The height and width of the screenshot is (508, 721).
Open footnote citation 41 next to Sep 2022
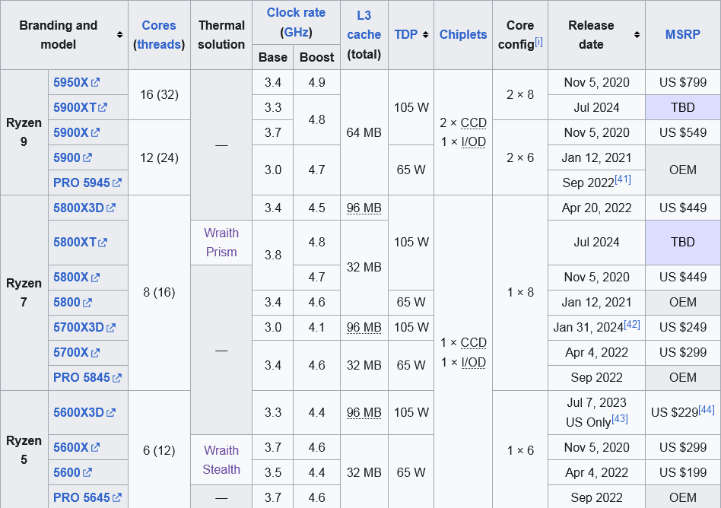(x=622, y=179)
